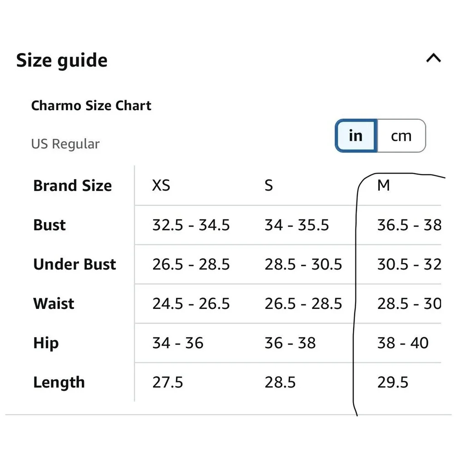This screenshot has height=457, width=457.
Task: Click M hip value 38 - 40
Action: coord(403,343)
